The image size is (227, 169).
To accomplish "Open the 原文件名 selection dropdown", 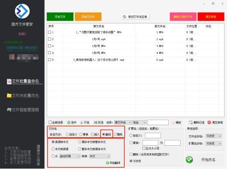I will pos(123,123).
